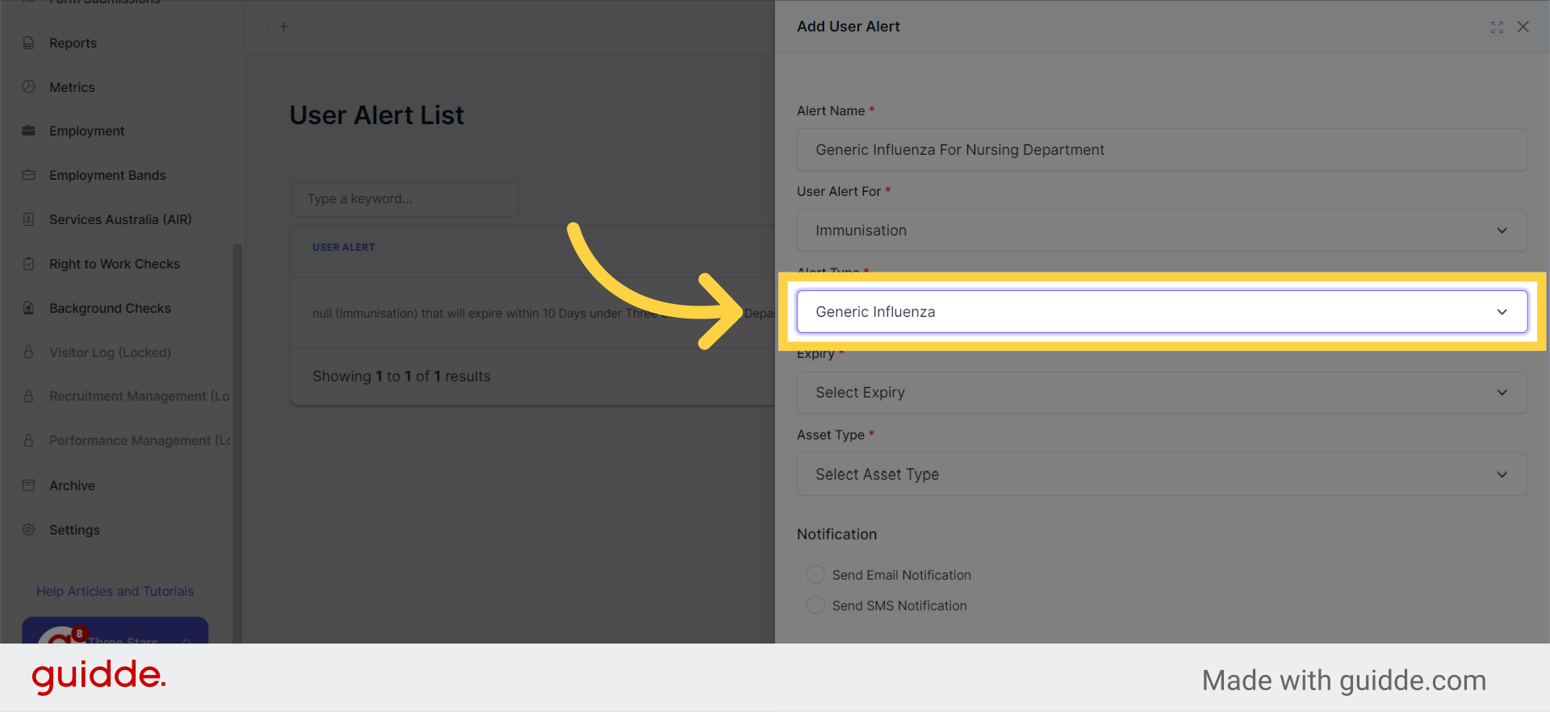Viewport: 1550px width, 712px height.
Task: Click the USER ALERT column header
Action: [x=344, y=248]
